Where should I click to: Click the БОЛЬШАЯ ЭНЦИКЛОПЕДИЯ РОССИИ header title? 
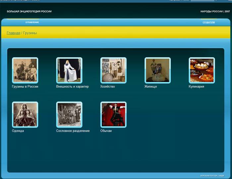point(29,11)
